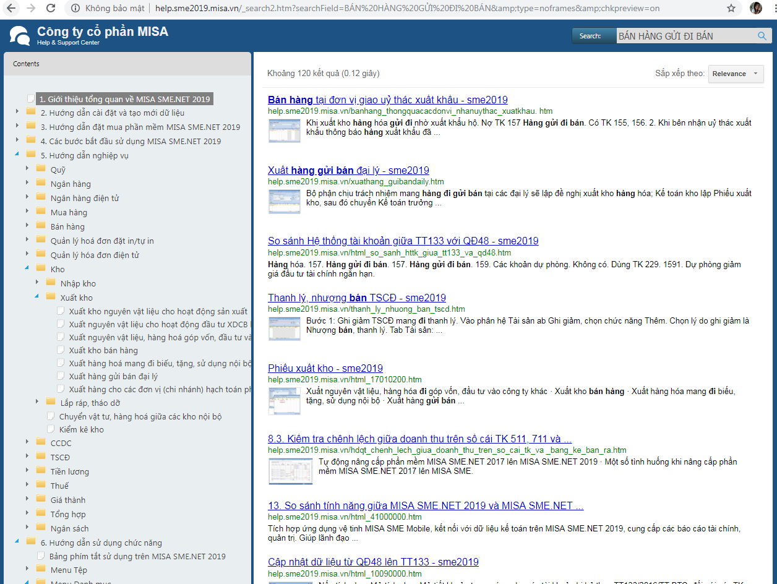Open the Relevance sort dropdown
This screenshot has width=777, height=584.
[x=736, y=74]
